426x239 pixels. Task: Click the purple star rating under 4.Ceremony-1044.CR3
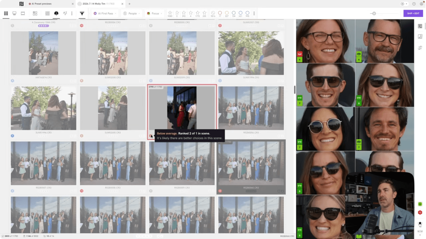coord(43,26)
